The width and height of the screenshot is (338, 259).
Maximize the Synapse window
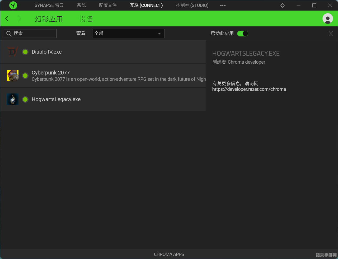point(314,5)
